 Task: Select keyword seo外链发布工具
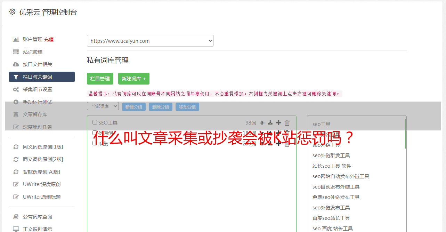click(x=331, y=208)
